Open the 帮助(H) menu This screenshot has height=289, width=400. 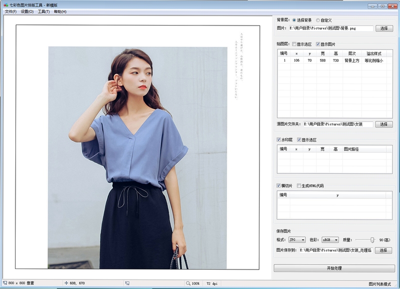click(60, 11)
